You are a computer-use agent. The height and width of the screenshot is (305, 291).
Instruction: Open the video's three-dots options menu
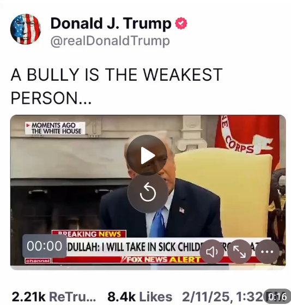point(268,252)
